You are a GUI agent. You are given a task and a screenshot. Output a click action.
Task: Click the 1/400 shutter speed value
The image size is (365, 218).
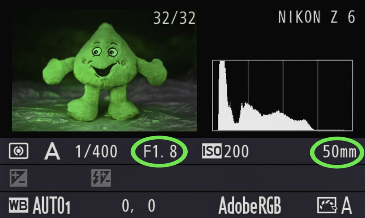click(96, 151)
